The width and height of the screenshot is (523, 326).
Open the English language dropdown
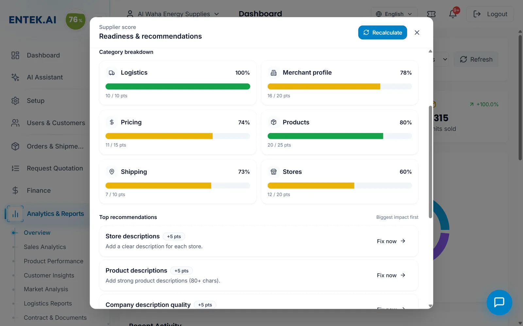[394, 14]
